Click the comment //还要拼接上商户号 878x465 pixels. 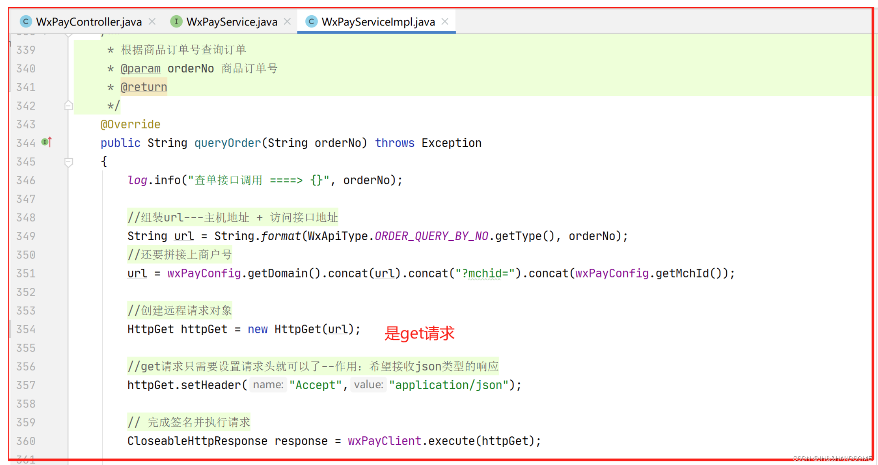point(180,255)
